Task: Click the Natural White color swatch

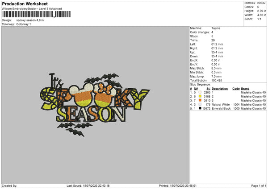Action: pyautogui.click(x=200, y=104)
